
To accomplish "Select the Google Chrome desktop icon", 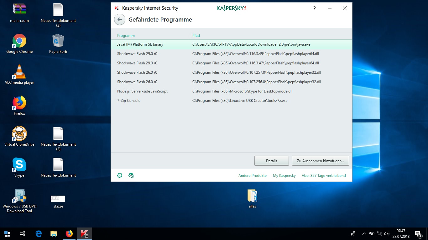I will pyautogui.click(x=19, y=44).
